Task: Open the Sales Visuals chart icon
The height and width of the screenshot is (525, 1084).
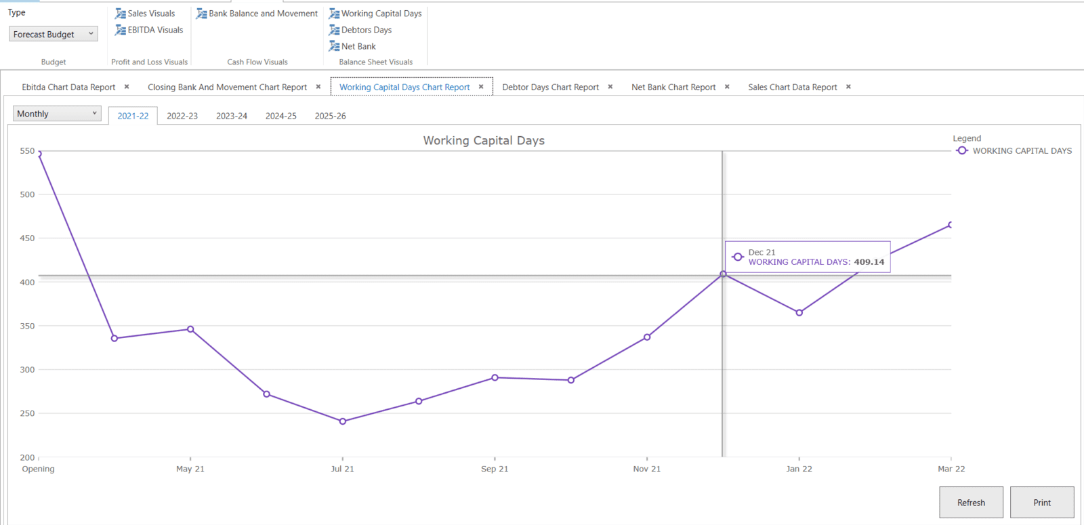Action: (x=121, y=14)
